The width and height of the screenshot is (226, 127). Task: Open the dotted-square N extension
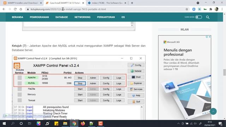coord(200,9)
